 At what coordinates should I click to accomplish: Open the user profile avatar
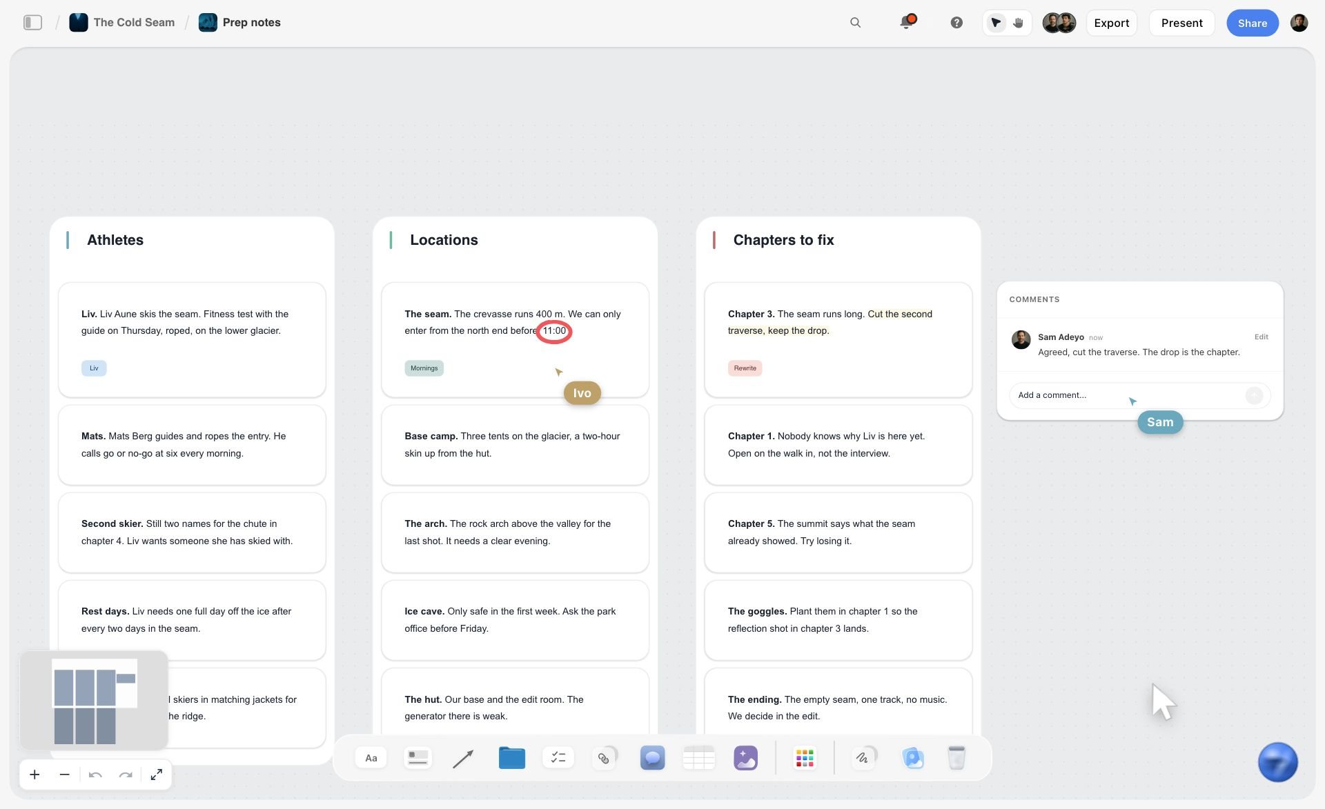[x=1299, y=23]
